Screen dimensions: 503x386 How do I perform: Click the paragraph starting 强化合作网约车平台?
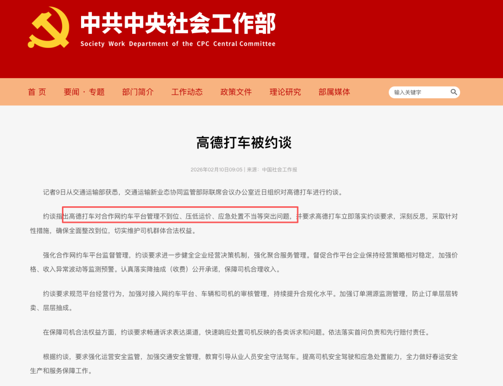[x=244, y=262]
